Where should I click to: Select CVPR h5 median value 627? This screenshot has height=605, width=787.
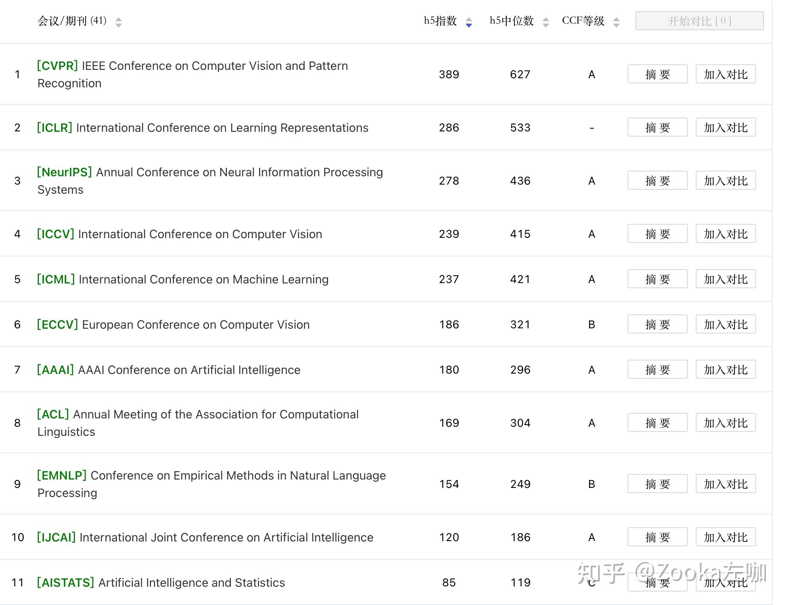[520, 75]
